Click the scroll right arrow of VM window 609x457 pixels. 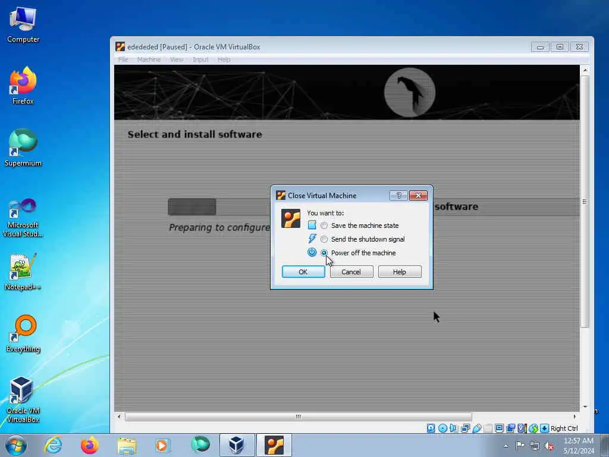point(575,417)
